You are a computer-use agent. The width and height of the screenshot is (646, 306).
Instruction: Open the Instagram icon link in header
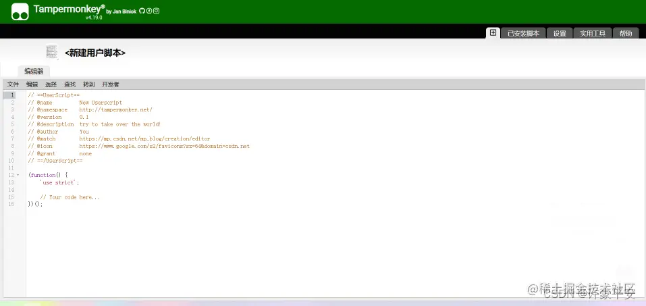coord(156,11)
